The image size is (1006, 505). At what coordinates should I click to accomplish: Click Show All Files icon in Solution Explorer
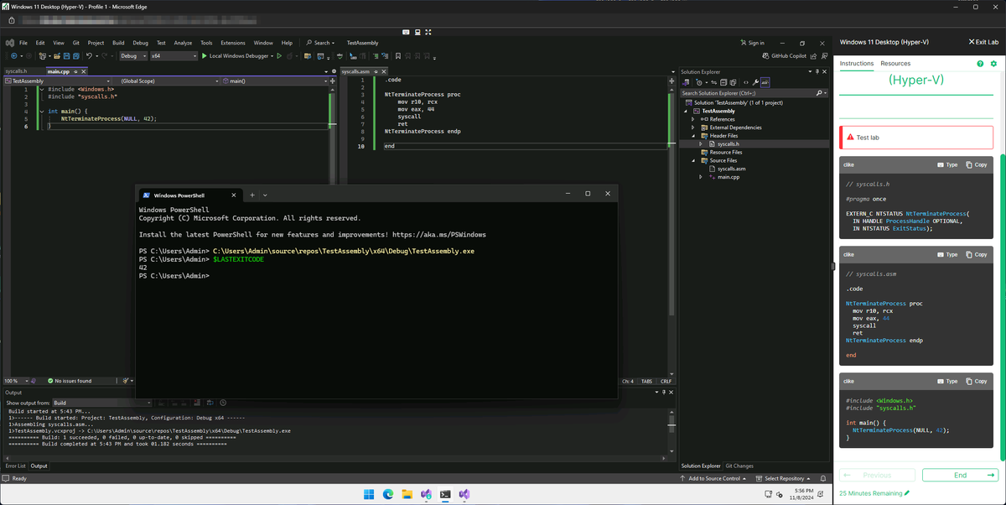click(x=734, y=82)
